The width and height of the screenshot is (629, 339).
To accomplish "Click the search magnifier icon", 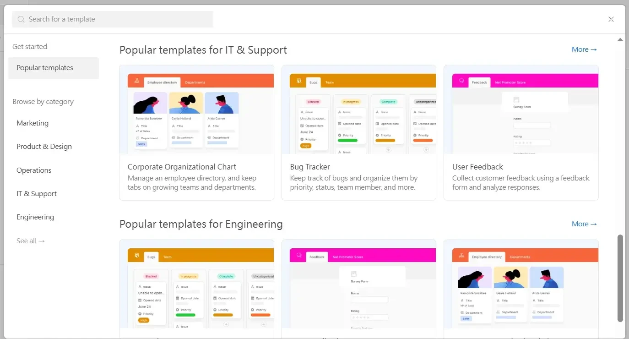I will pyautogui.click(x=21, y=19).
